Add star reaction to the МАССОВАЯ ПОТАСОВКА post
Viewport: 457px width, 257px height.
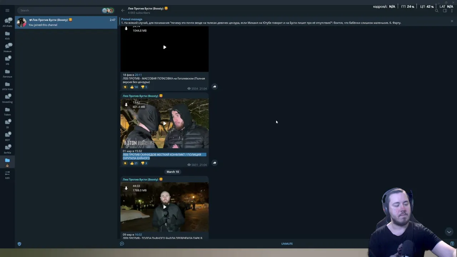(125, 87)
